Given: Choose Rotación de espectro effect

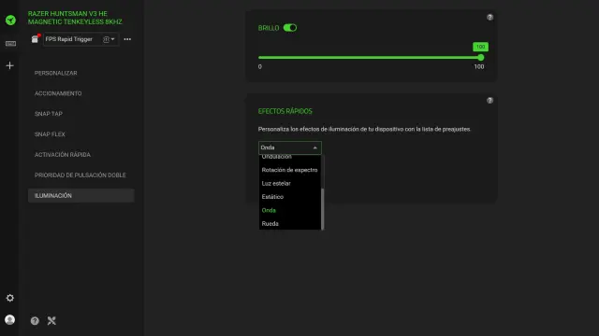Looking at the screenshot, I should click(289, 170).
